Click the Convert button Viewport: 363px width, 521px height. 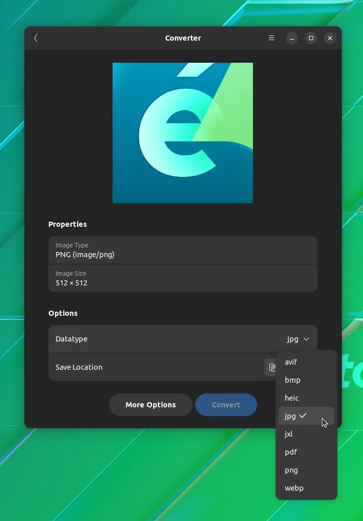pos(226,405)
